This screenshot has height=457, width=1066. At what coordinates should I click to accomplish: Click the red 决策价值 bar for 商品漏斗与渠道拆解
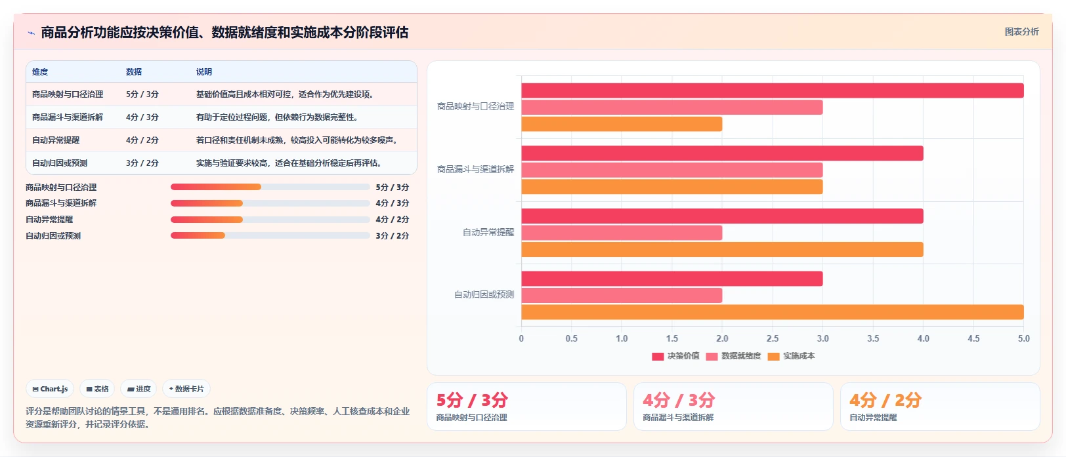click(x=722, y=153)
